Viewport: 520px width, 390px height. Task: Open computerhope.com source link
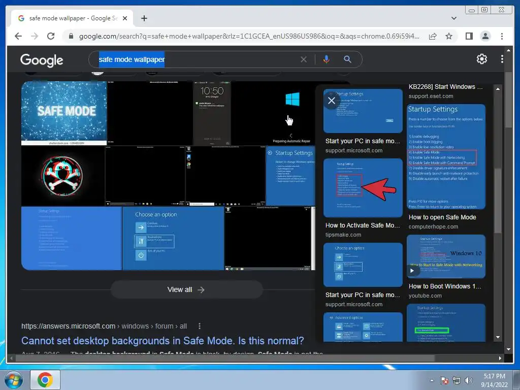click(x=434, y=226)
